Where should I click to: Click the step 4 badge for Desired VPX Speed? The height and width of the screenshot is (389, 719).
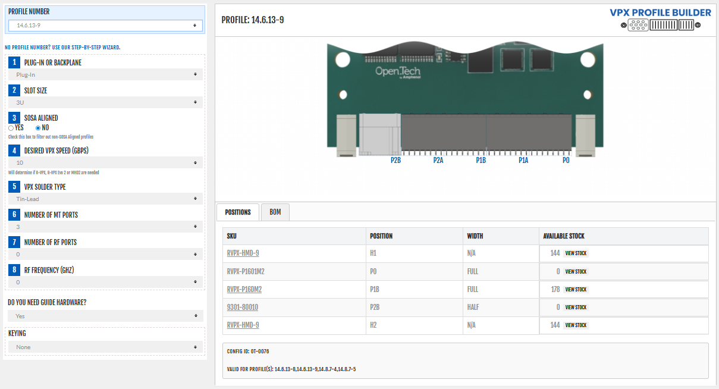[14, 150]
